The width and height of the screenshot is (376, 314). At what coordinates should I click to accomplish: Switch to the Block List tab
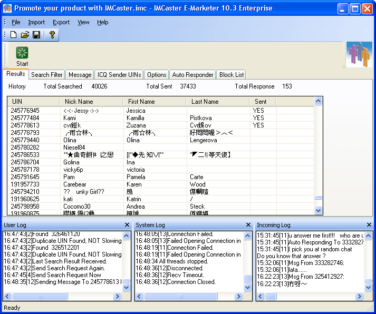[x=232, y=75]
